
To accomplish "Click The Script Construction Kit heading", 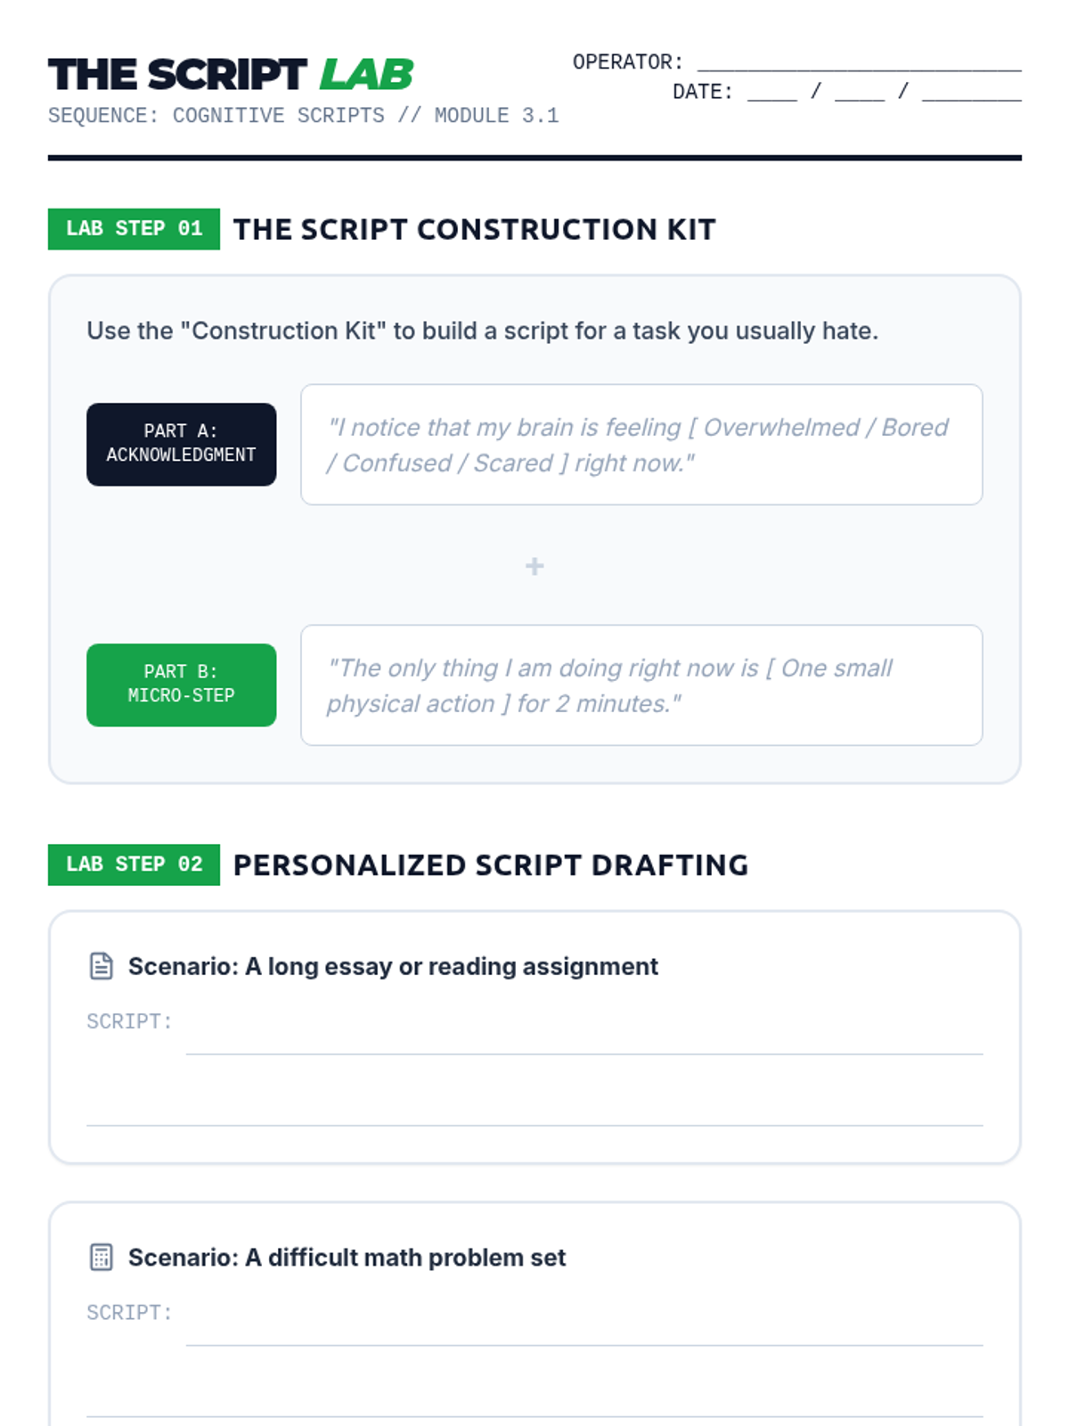I will pos(475,229).
